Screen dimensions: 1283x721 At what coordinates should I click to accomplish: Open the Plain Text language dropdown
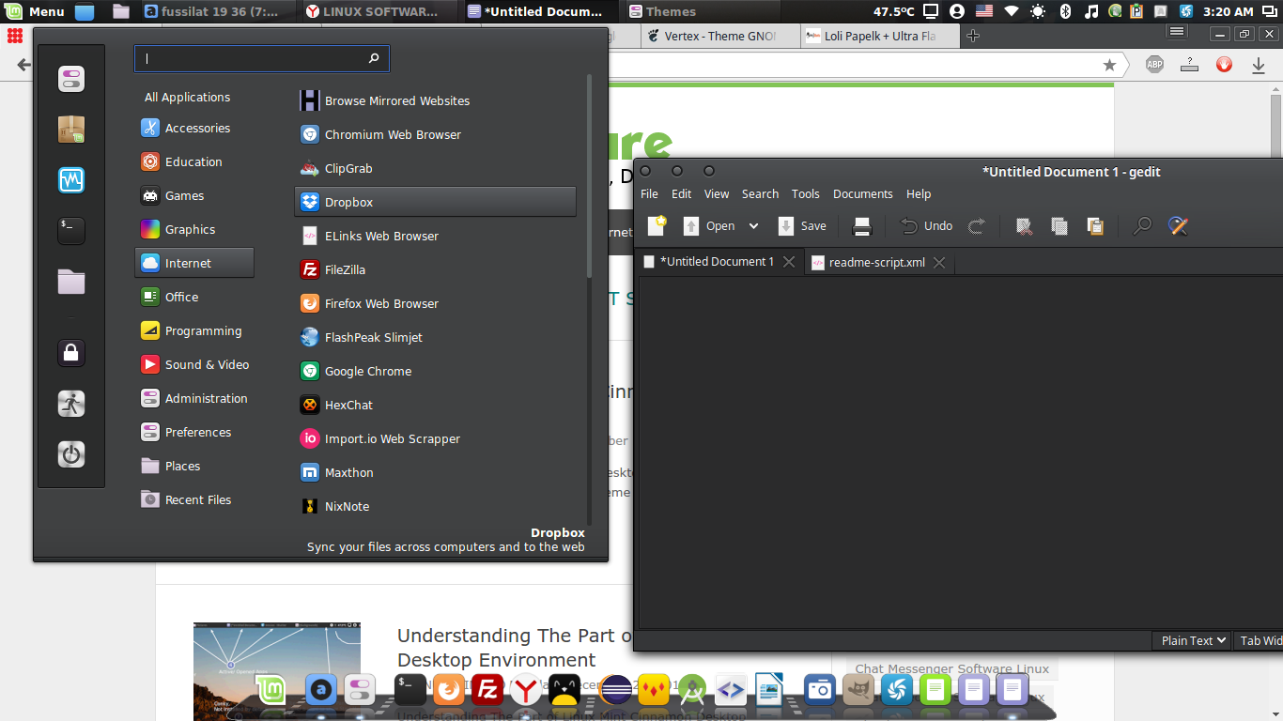(1193, 640)
